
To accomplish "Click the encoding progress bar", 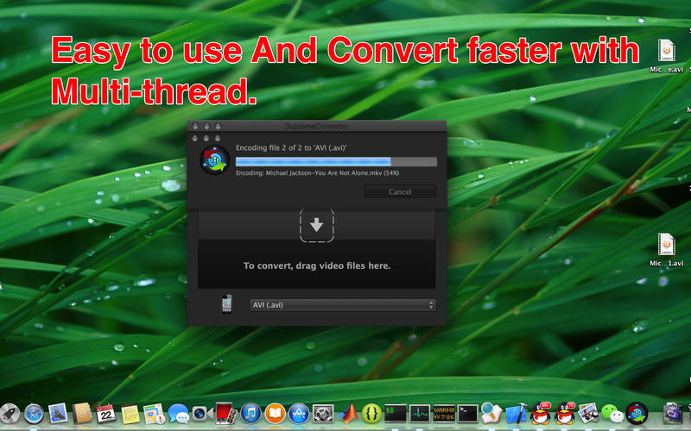I will 336,161.
